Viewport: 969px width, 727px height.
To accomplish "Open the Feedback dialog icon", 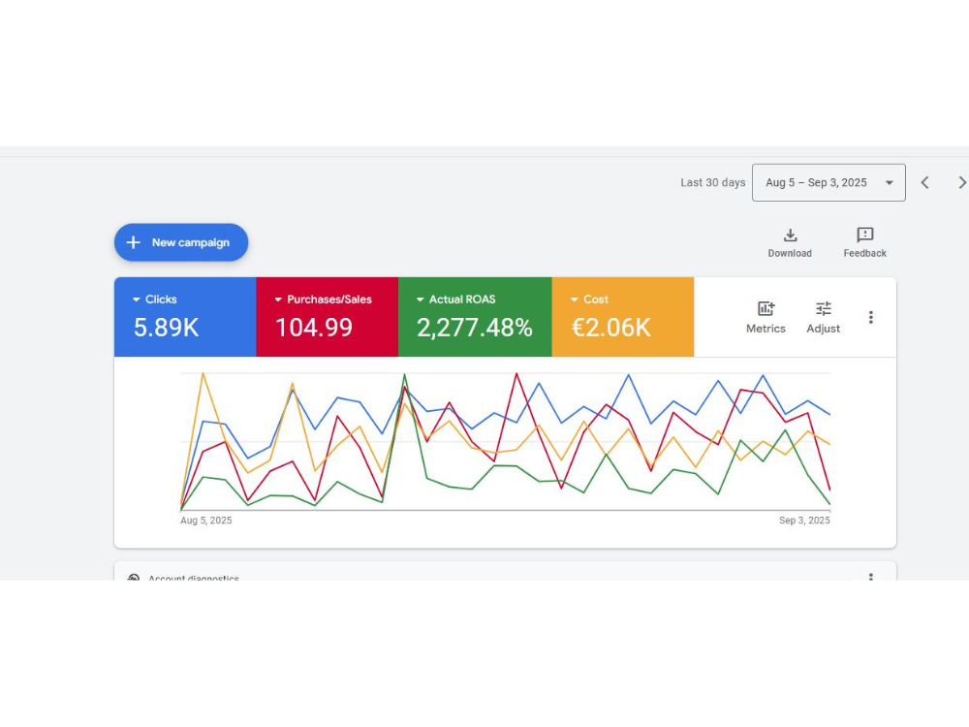I will (863, 236).
